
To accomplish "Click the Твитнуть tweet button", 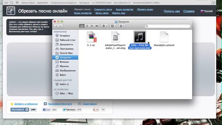I will pos(69,110).
